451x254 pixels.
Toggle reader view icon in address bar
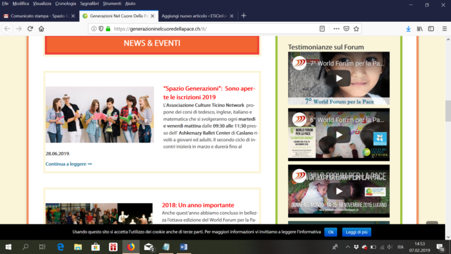pos(322,29)
